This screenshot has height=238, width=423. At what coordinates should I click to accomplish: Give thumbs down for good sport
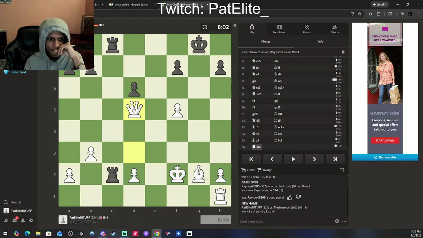[298, 197]
